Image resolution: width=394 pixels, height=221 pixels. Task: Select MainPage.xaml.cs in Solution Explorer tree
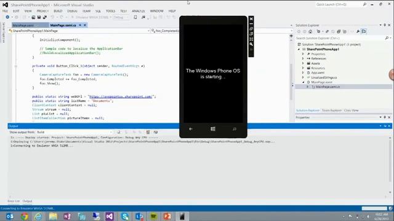pyautogui.click(x=328, y=87)
